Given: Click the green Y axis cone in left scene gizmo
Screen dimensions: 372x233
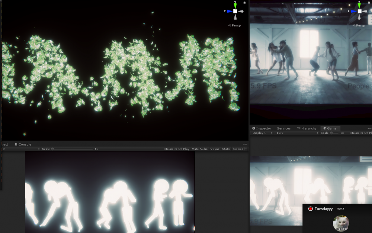Looking at the screenshot, I should [x=235, y=6].
